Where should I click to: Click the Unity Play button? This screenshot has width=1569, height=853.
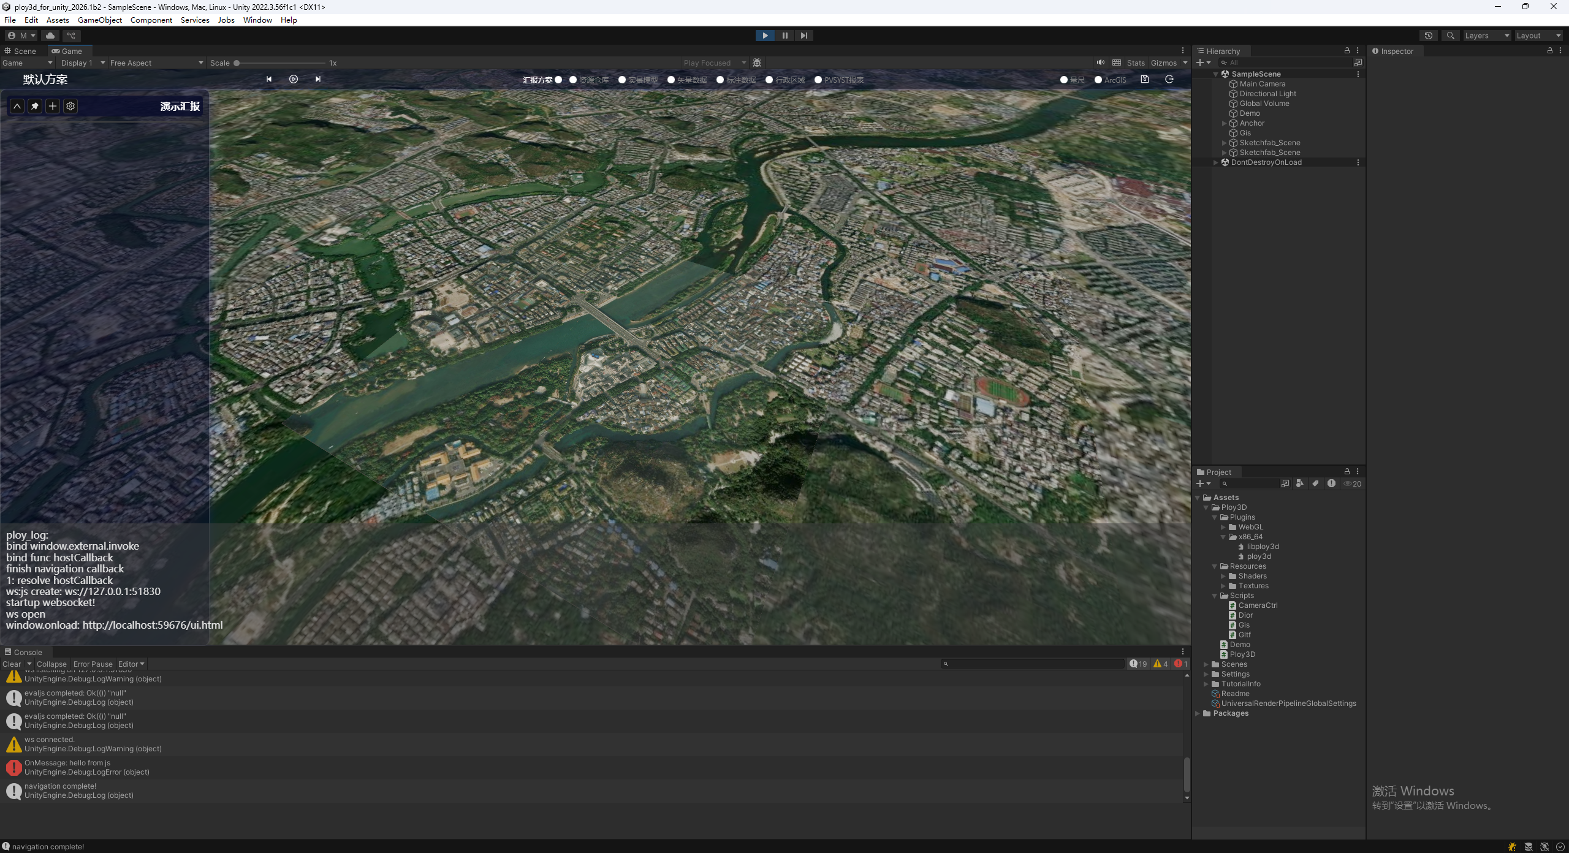pos(765,36)
